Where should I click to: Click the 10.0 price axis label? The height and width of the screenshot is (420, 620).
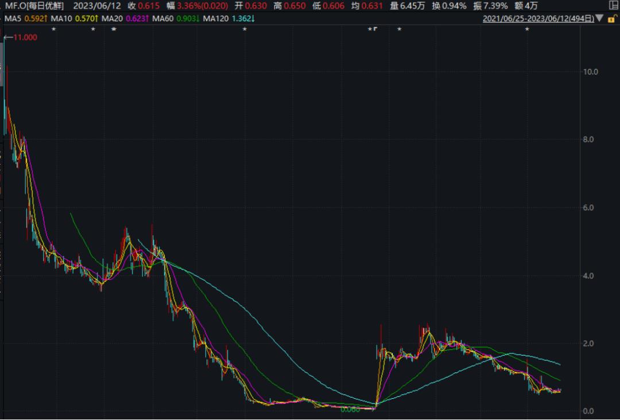590,72
